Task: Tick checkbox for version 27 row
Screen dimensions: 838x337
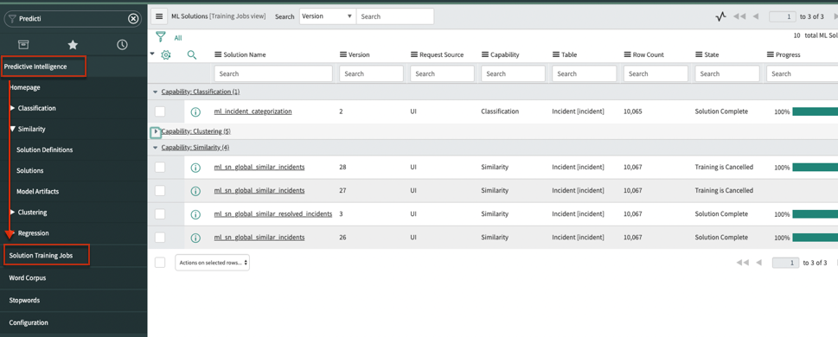Action: 160,191
